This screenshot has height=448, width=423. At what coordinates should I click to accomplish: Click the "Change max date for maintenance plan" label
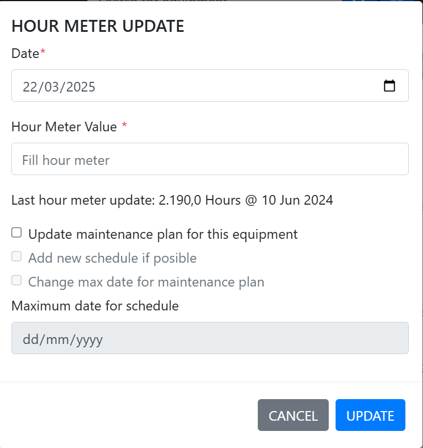(146, 282)
